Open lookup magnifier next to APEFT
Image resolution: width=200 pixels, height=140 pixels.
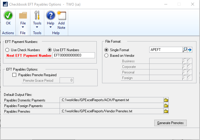point(185,50)
